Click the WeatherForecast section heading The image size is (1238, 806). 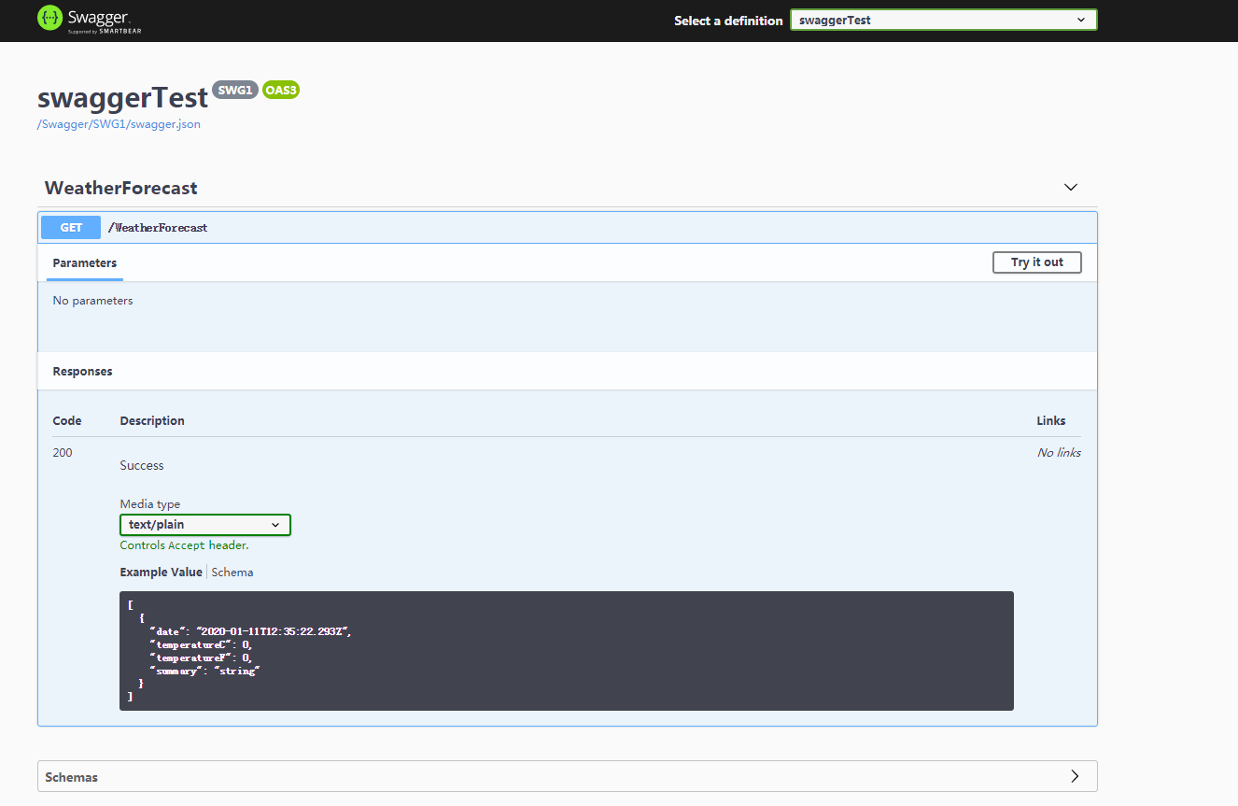(x=121, y=188)
